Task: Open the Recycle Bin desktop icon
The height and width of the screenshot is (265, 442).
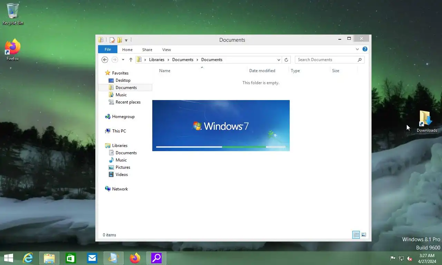Action: [x=13, y=14]
